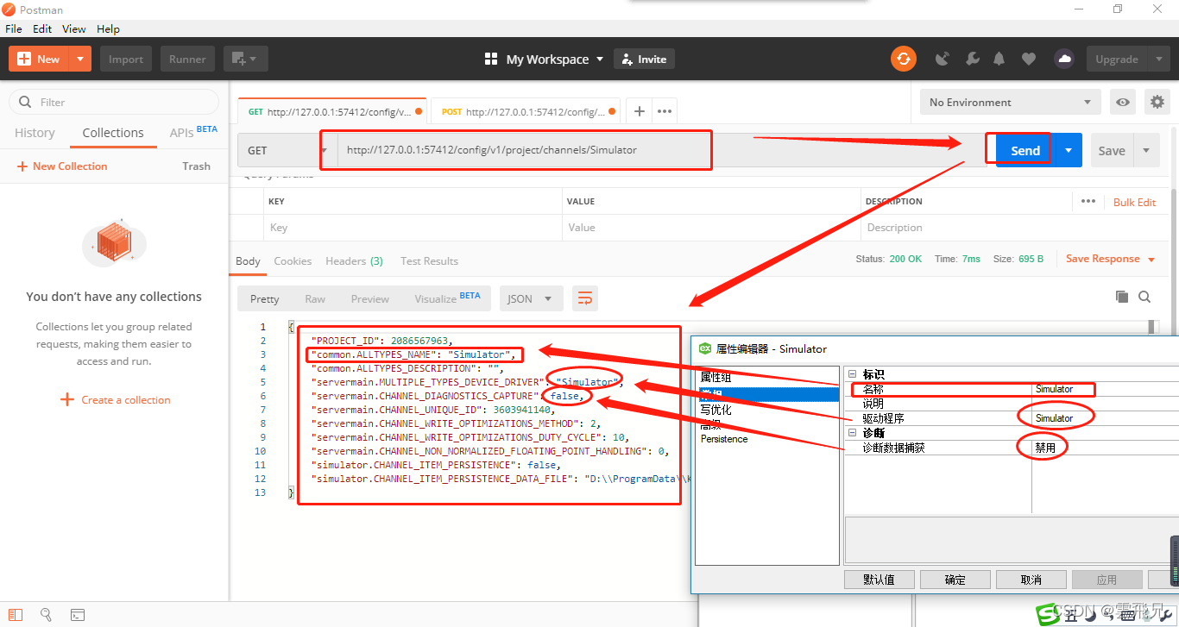Toggle the wrap lines icon
1179x627 pixels.
point(585,298)
